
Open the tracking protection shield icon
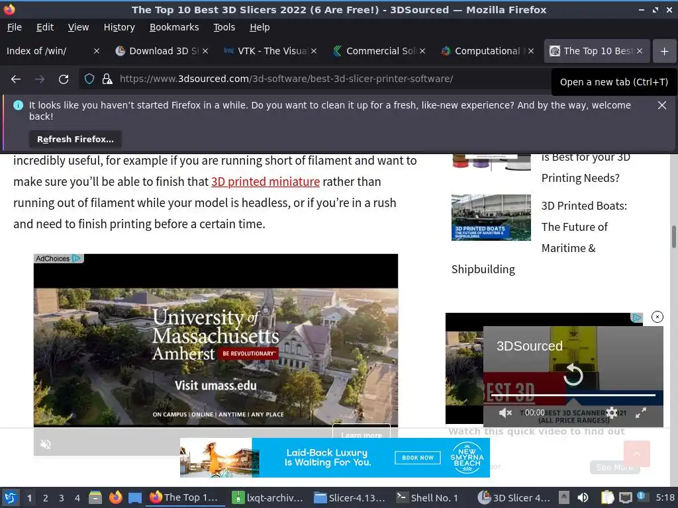(x=89, y=79)
